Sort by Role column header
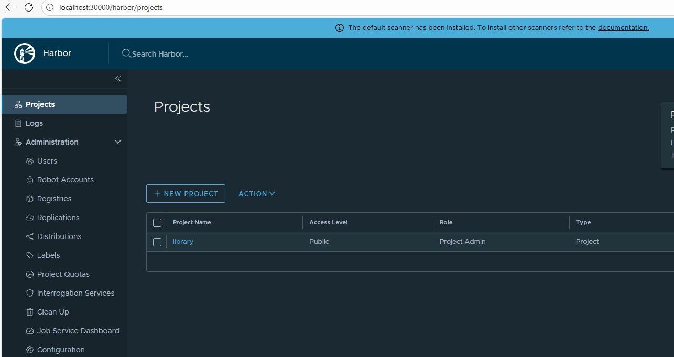 [x=445, y=222]
